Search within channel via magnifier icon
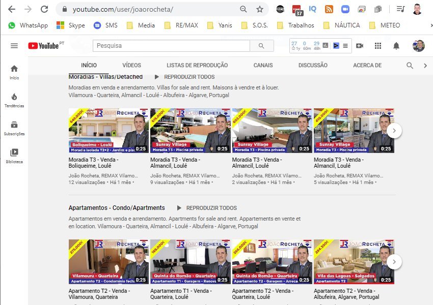Viewport: 433px width, 305px height. [410, 65]
